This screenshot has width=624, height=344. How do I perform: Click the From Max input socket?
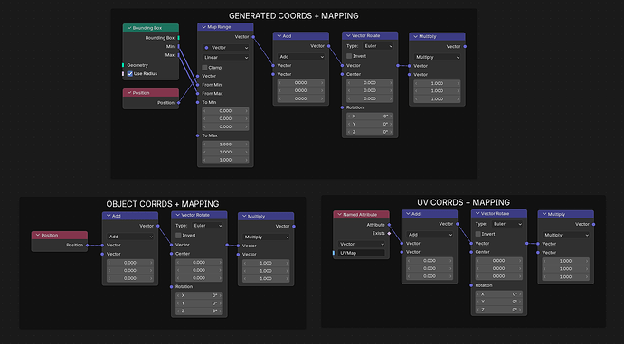pos(198,94)
